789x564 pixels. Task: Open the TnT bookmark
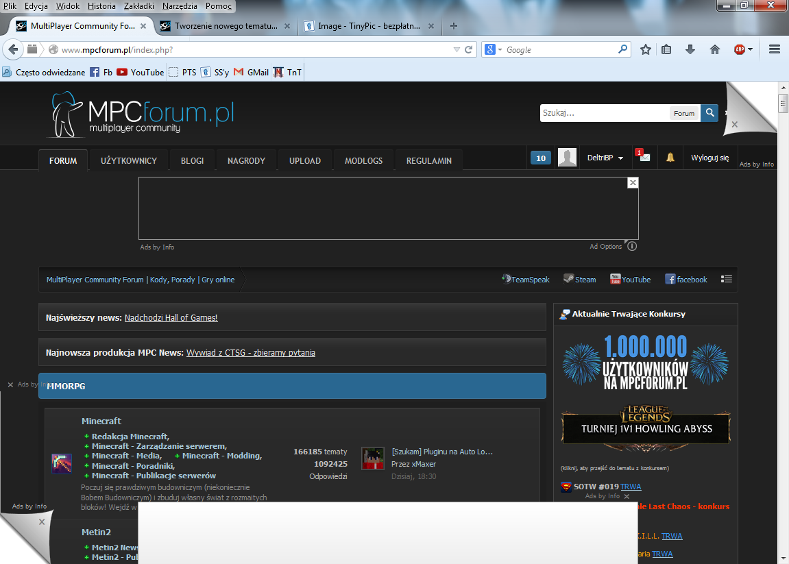click(287, 72)
